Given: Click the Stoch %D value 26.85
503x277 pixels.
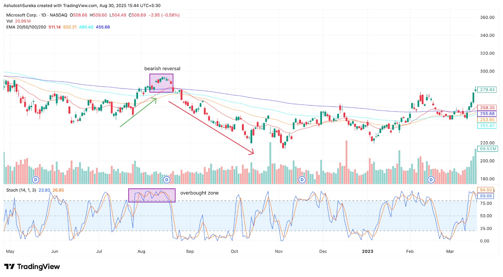Looking at the screenshot, I should (x=58, y=190).
